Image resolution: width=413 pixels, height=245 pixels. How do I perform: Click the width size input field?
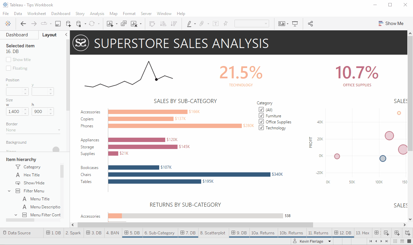tap(14, 111)
